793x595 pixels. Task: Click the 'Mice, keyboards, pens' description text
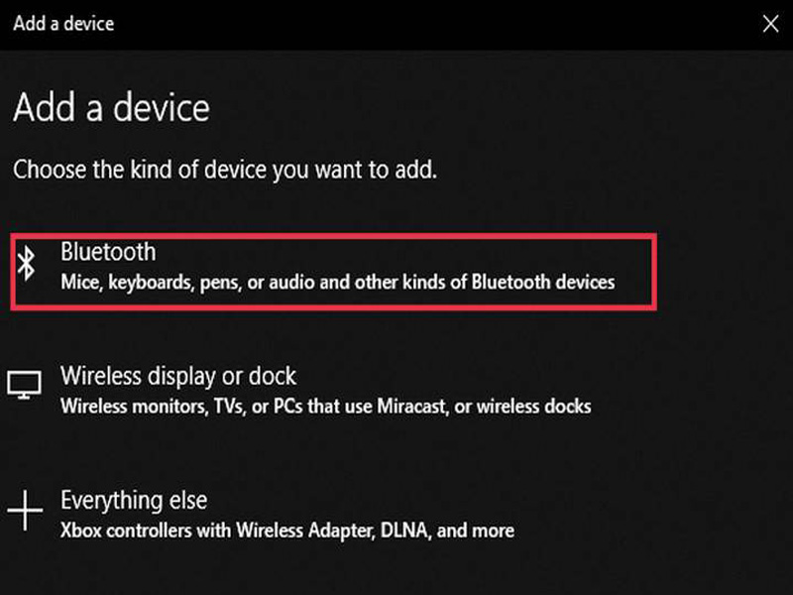338,283
